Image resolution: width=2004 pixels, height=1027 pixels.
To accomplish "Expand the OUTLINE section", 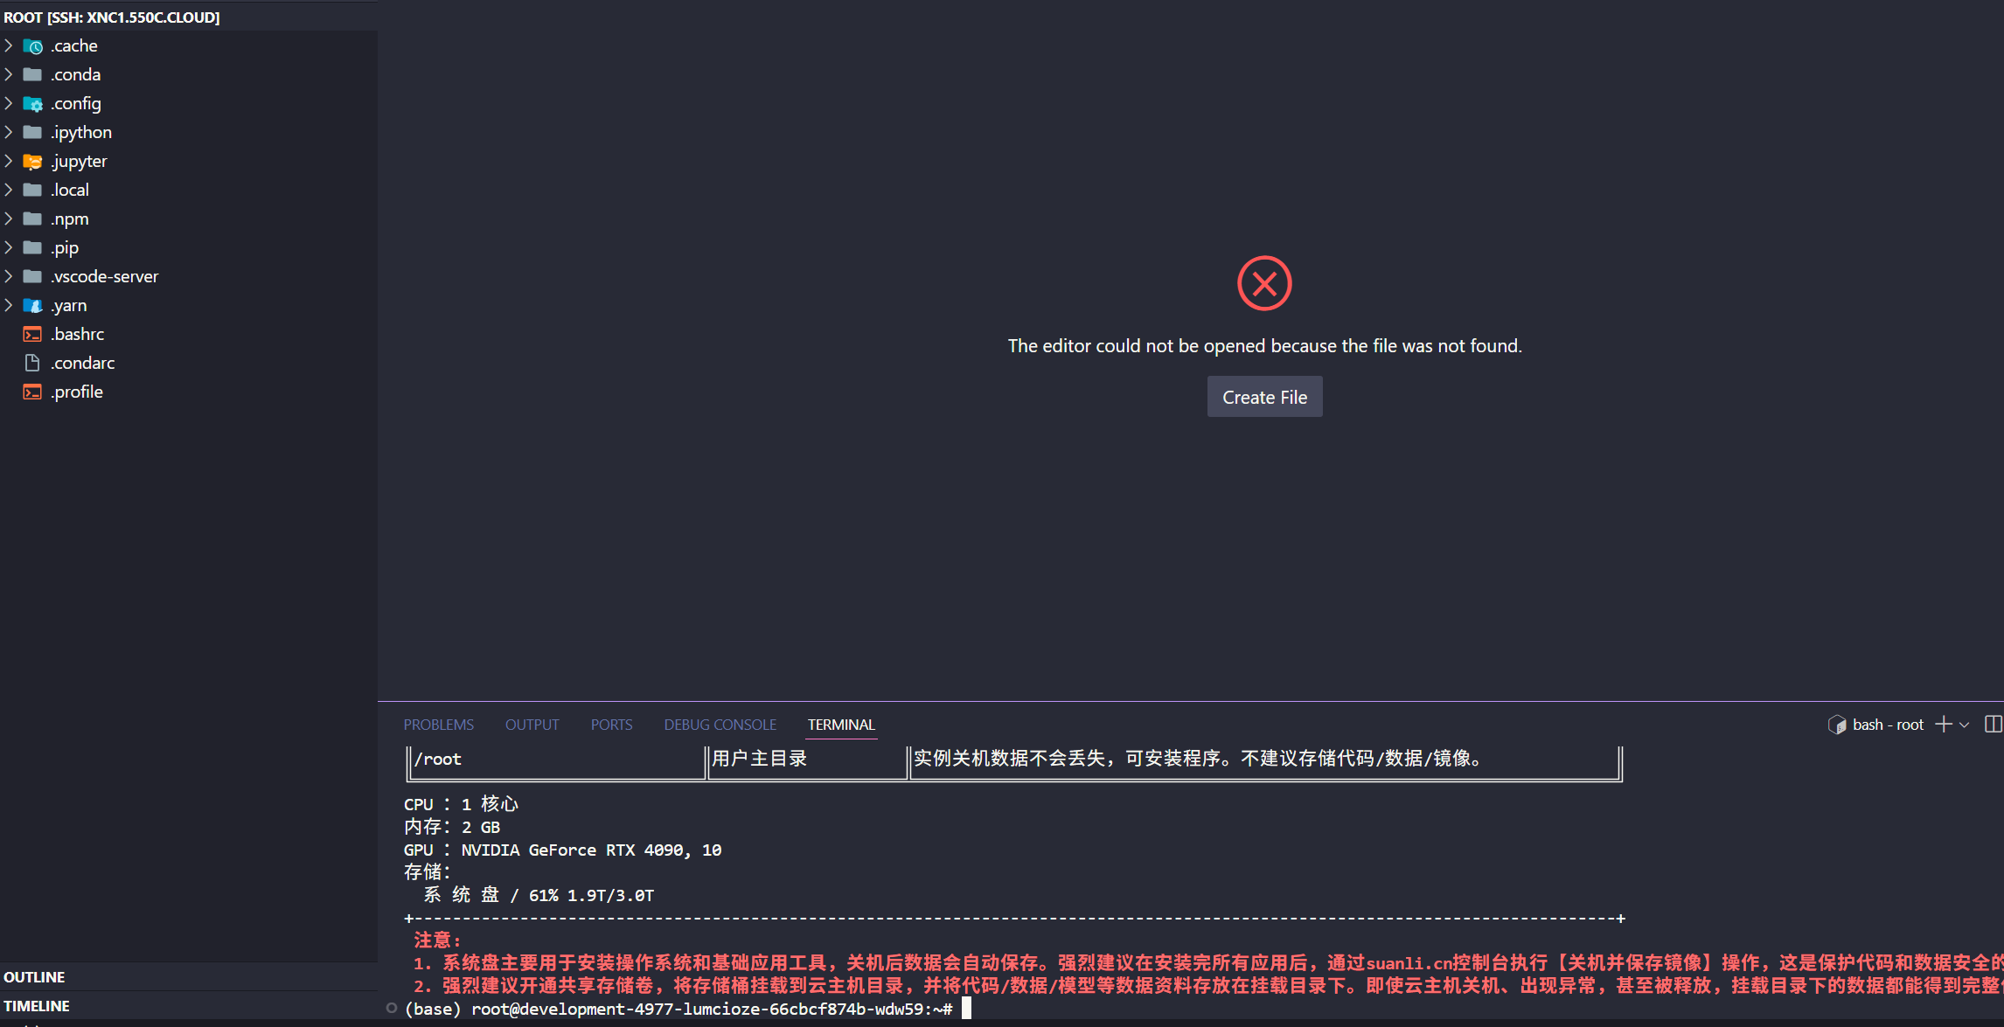I will pyautogui.click(x=35, y=977).
